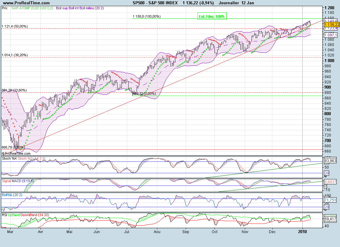The width and height of the screenshot is (340, 247).
Task: Click the Sep month on the time axis
Action: (186, 232)
